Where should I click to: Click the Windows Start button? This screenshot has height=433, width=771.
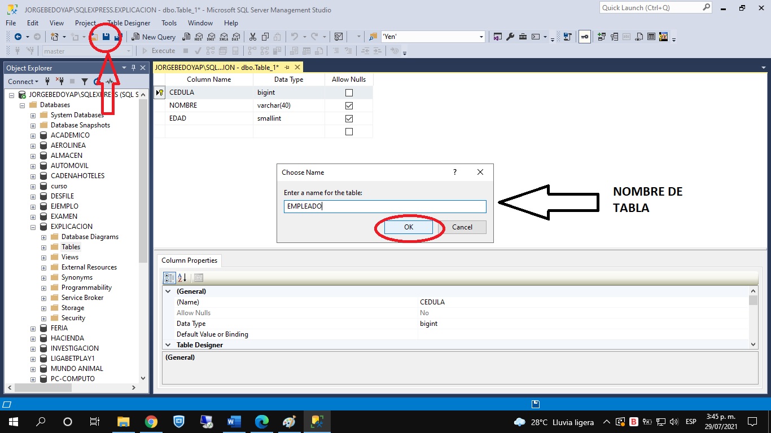click(12, 422)
